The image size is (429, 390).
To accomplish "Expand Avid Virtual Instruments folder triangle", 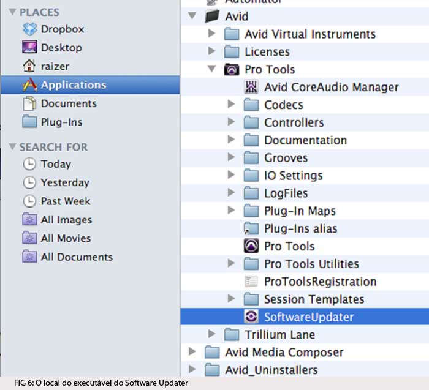I will coord(211,33).
